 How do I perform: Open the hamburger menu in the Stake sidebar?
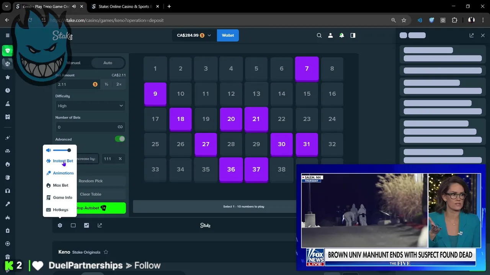click(7, 36)
